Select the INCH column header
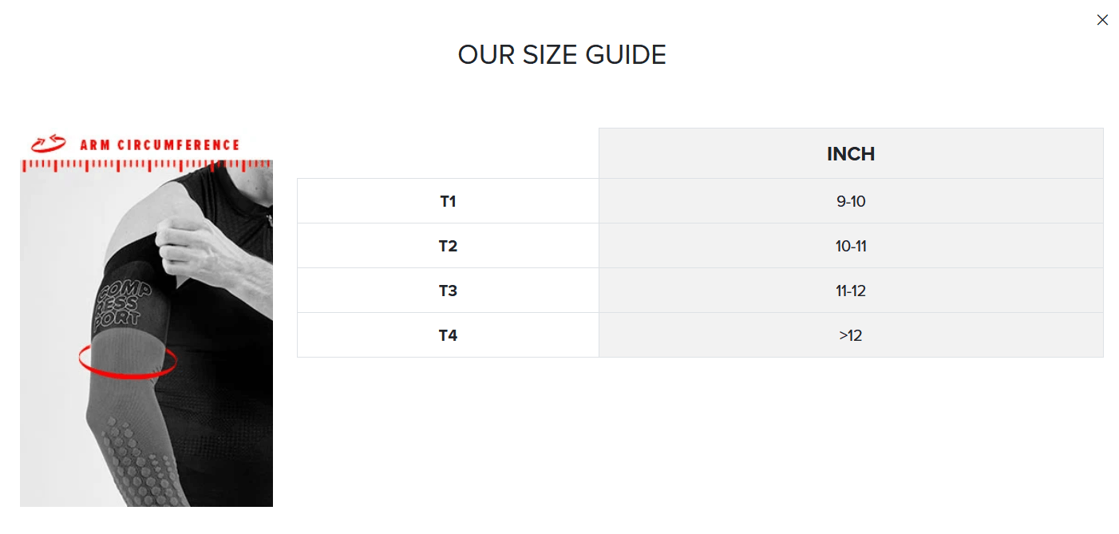 (851, 154)
